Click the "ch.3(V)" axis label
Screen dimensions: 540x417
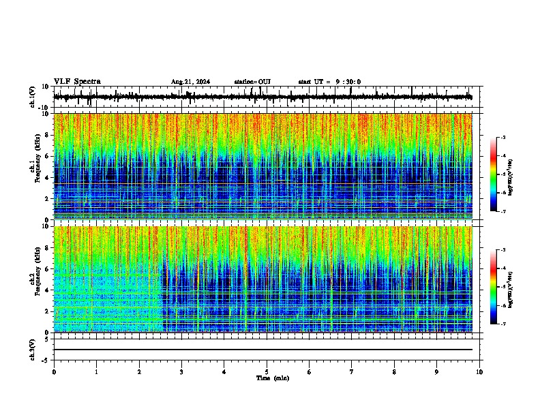33,350
